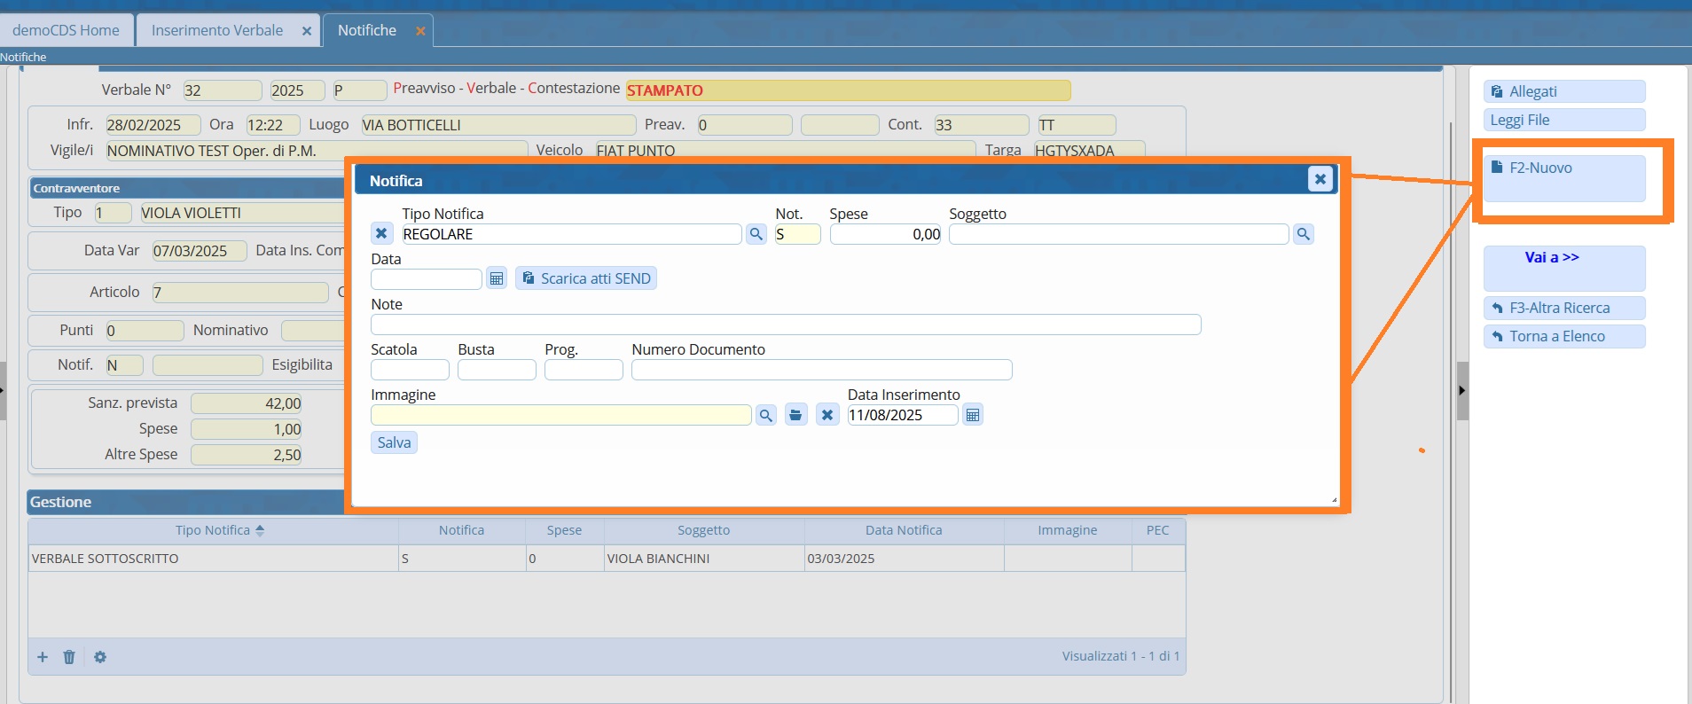Clear the Immagine field with X icon
The width and height of the screenshot is (1692, 704).
pyautogui.click(x=827, y=415)
